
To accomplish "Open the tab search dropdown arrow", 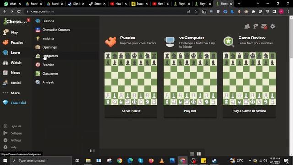I will click(x=258, y=4).
